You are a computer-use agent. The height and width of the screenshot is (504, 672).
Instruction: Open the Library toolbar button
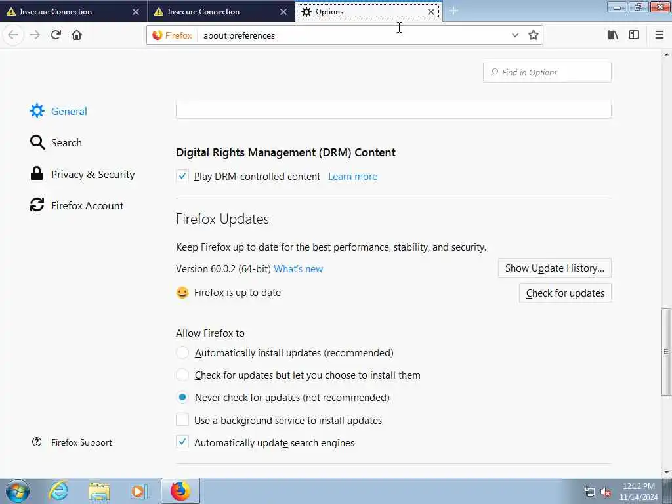click(613, 35)
